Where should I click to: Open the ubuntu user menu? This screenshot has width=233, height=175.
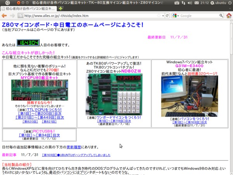(219, 3)
